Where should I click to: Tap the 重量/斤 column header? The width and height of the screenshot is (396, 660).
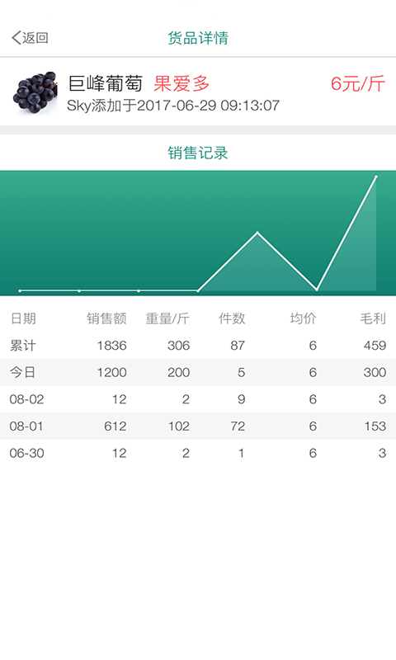(x=167, y=318)
